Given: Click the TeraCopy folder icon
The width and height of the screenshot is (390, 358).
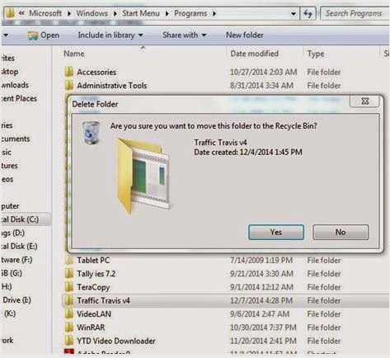Looking at the screenshot, I should (x=69, y=287).
